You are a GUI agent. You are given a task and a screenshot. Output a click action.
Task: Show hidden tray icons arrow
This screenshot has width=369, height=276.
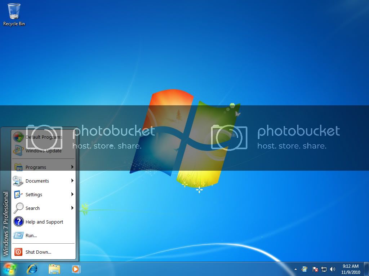(295, 269)
